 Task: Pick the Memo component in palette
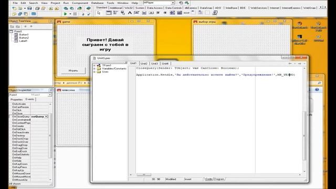(144, 13)
